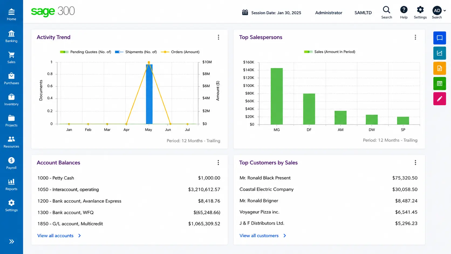Click the SP salesperson green bar
The height and width of the screenshot is (254, 451).
click(x=403, y=121)
